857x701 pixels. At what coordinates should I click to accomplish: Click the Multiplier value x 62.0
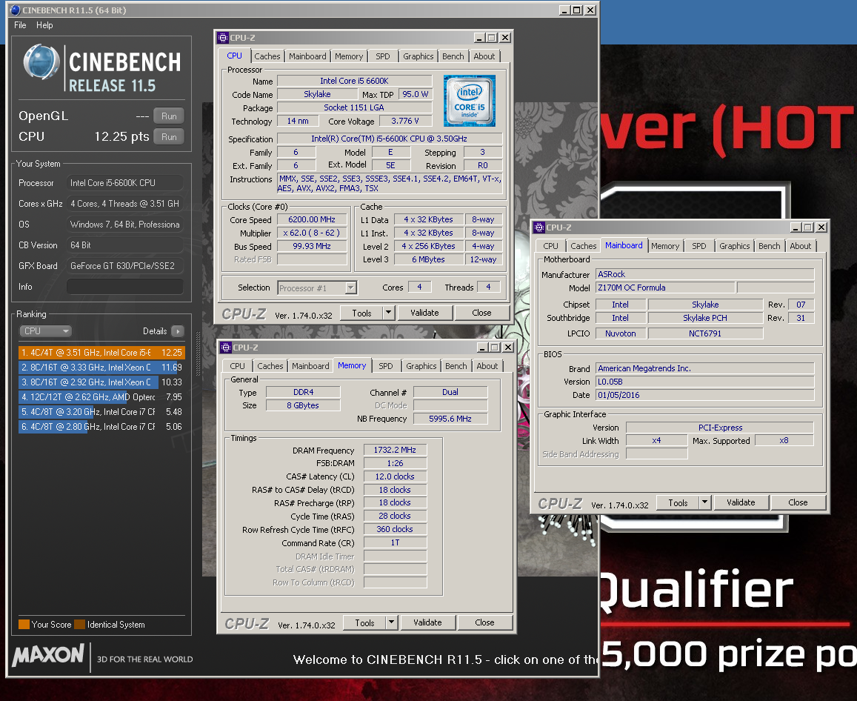312,233
